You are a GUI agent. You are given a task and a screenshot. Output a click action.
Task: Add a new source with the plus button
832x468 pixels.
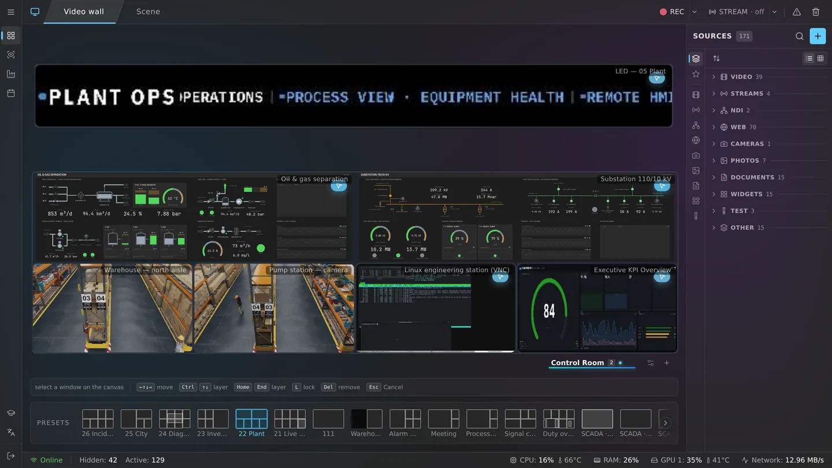[x=818, y=36]
